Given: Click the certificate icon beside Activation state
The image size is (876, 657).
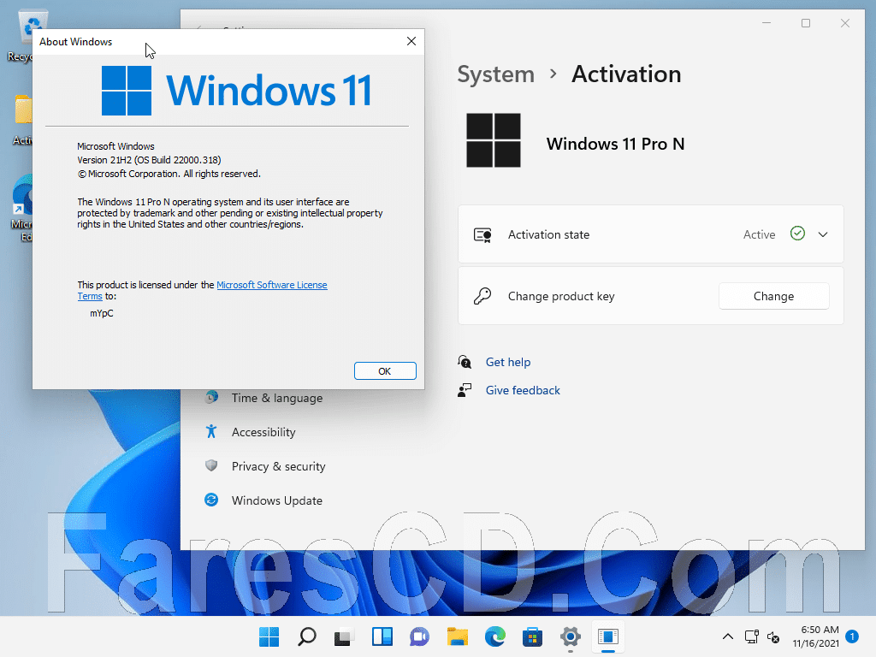Looking at the screenshot, I should pos(482,234).
